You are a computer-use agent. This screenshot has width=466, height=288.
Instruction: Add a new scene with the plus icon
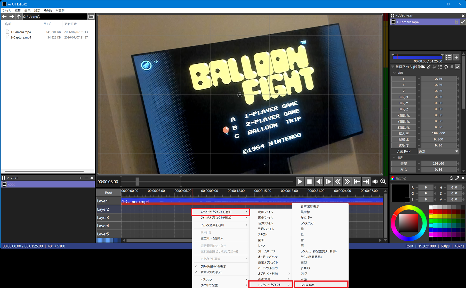click(x=81, y=178)
